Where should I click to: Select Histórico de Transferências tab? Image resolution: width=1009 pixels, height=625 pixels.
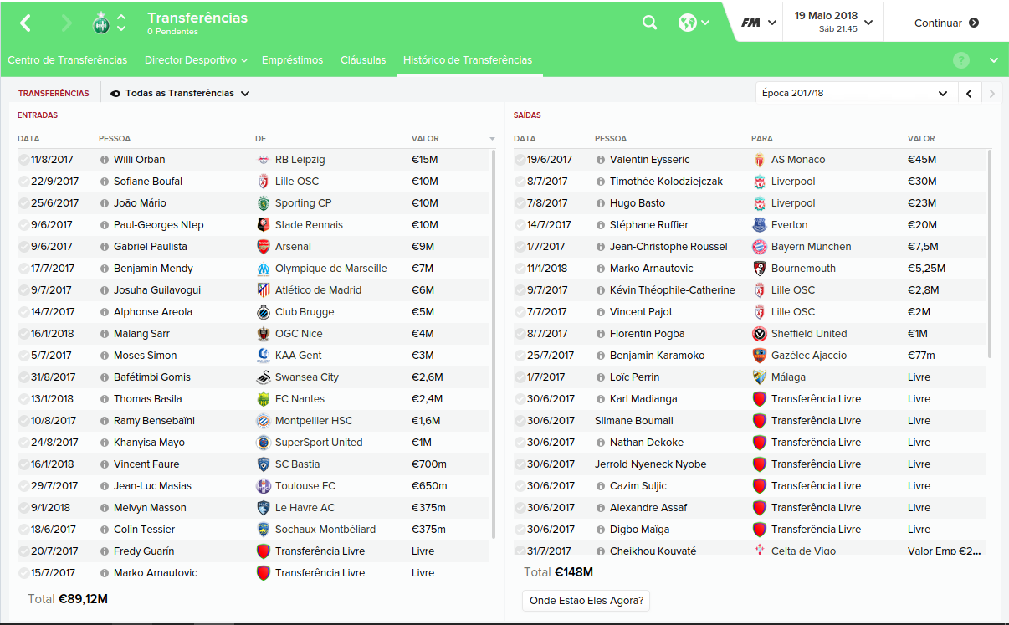(468, 60)
